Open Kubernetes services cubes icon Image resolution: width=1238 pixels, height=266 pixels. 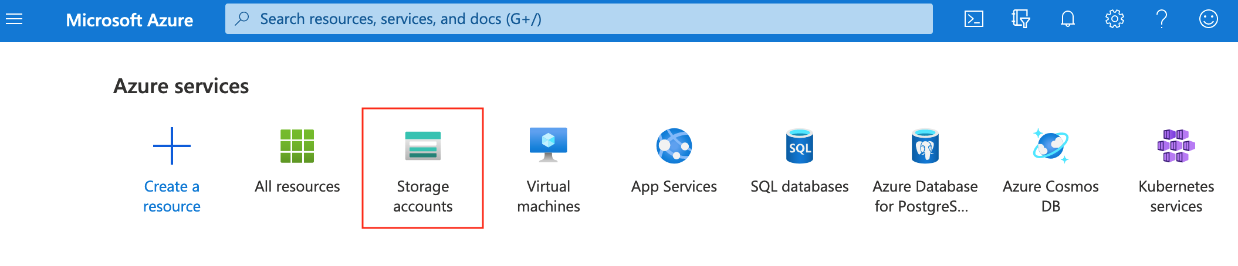[x=1176, y=146]
